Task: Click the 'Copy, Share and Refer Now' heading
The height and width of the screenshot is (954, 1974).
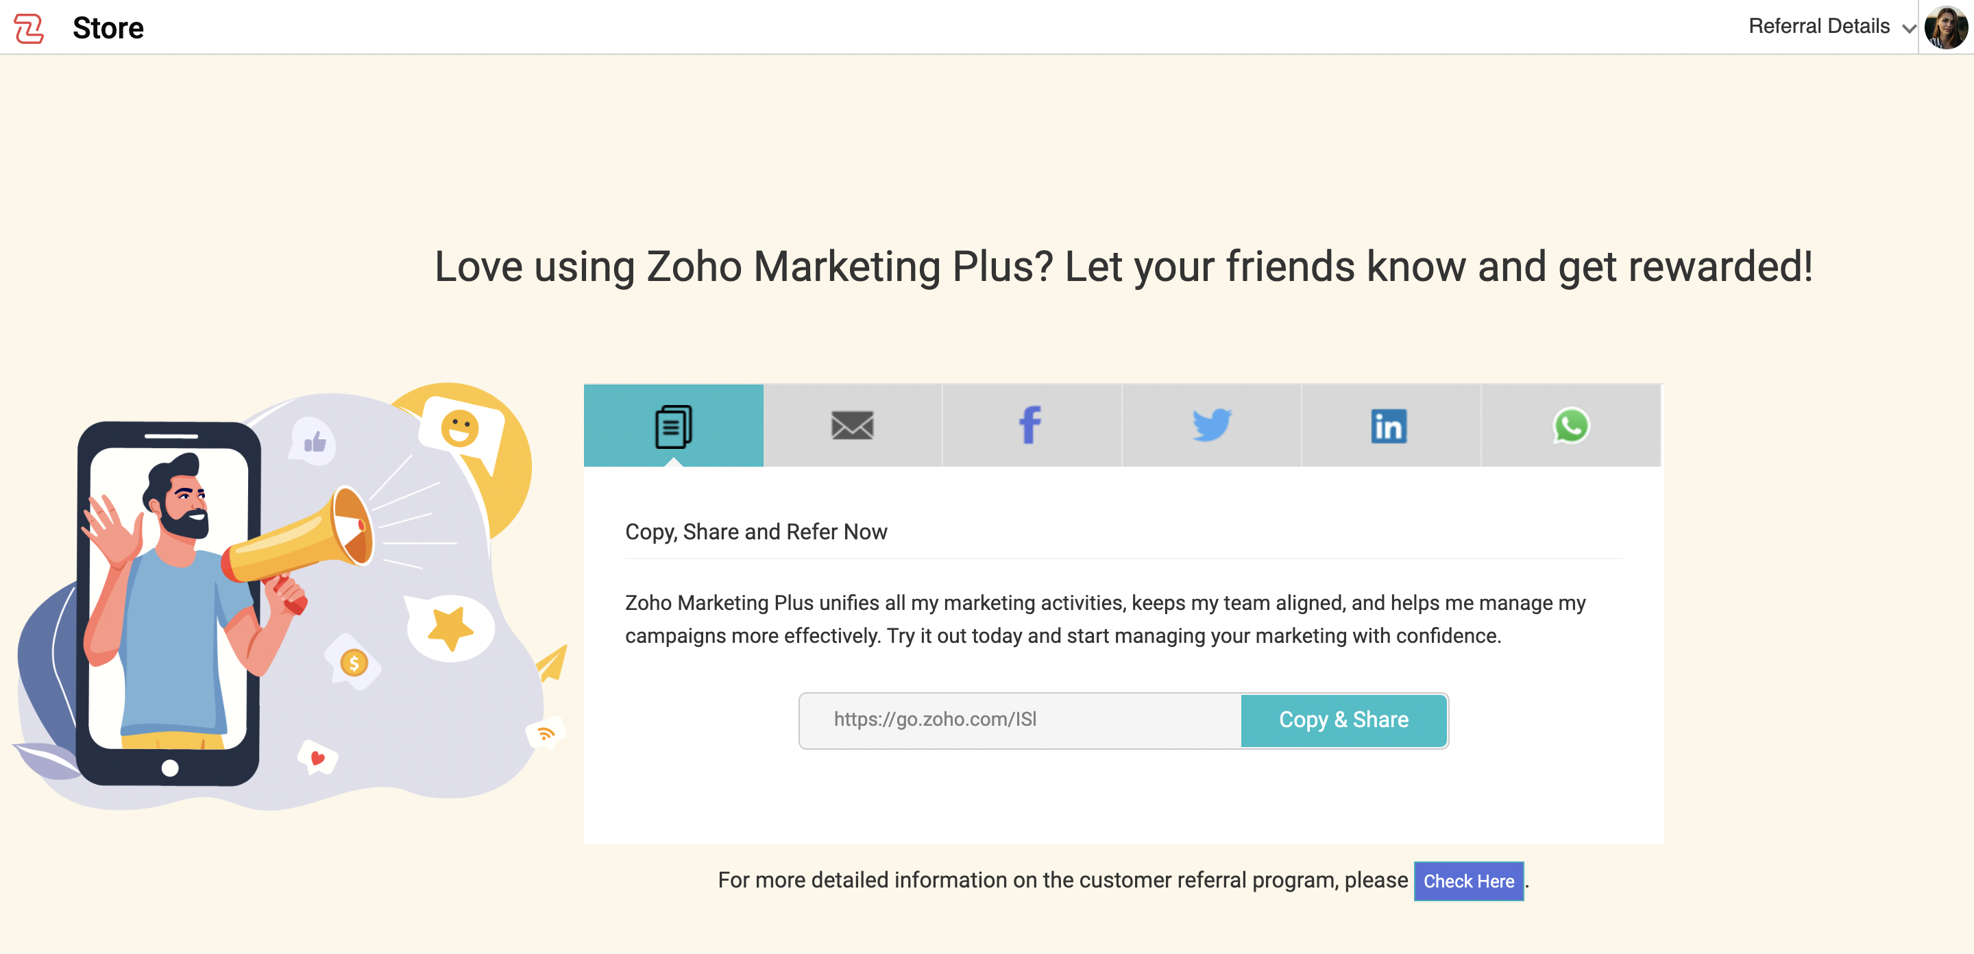Action: pos(755,532)
